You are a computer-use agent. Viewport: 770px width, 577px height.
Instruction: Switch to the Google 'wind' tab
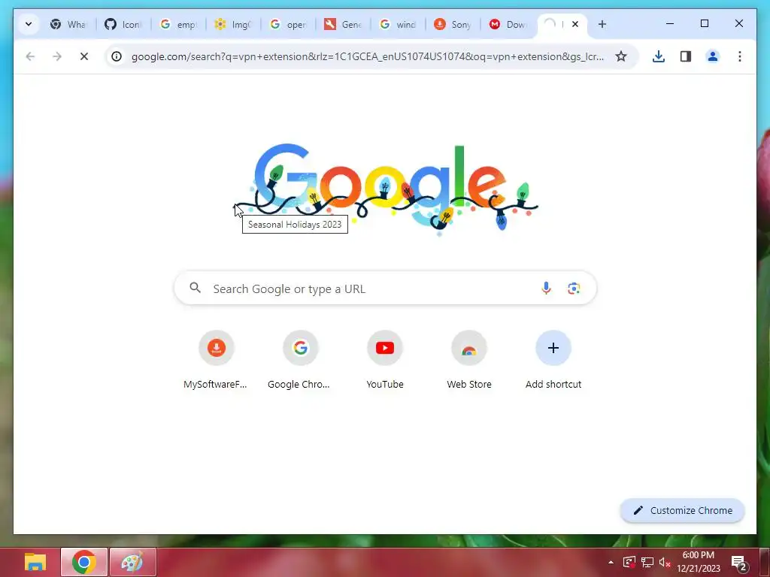tap(399, 24)
